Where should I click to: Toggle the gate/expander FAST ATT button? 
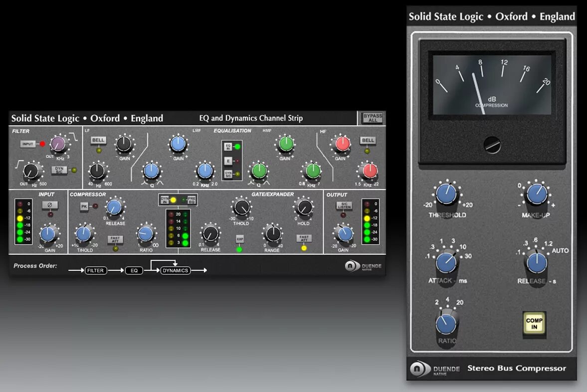pyautogui.click(x=304, y=238)
